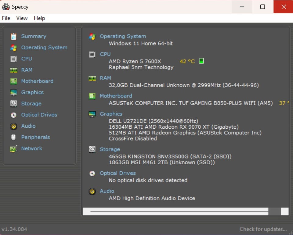Click the text Windows 11 Home 64-bit
Viewport: 293px width, 235px height.
(141, 43)
